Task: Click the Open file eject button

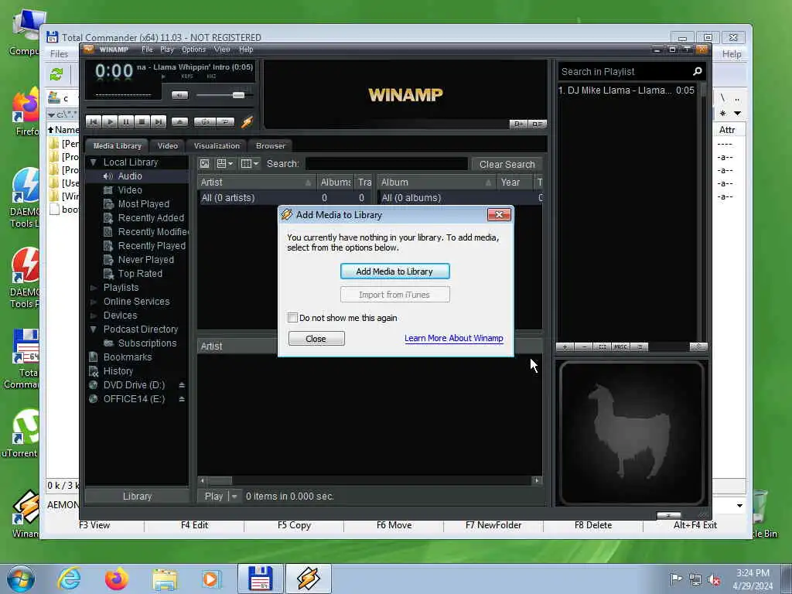Action: pos(179,121)
